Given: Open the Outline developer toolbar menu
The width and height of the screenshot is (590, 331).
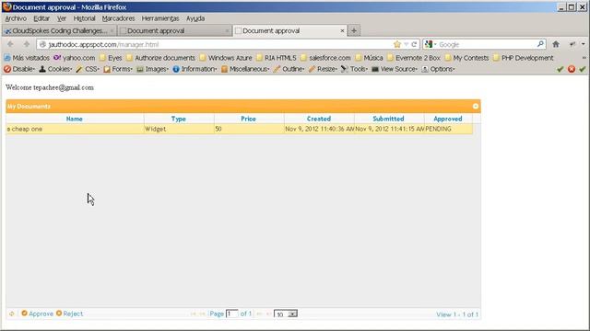Looking at the screenshot, I should (289, 69).
